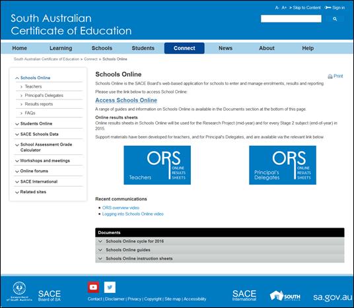354x308 pixels.
Task: Decrease text size with A- control
Action: coord(277,8)
